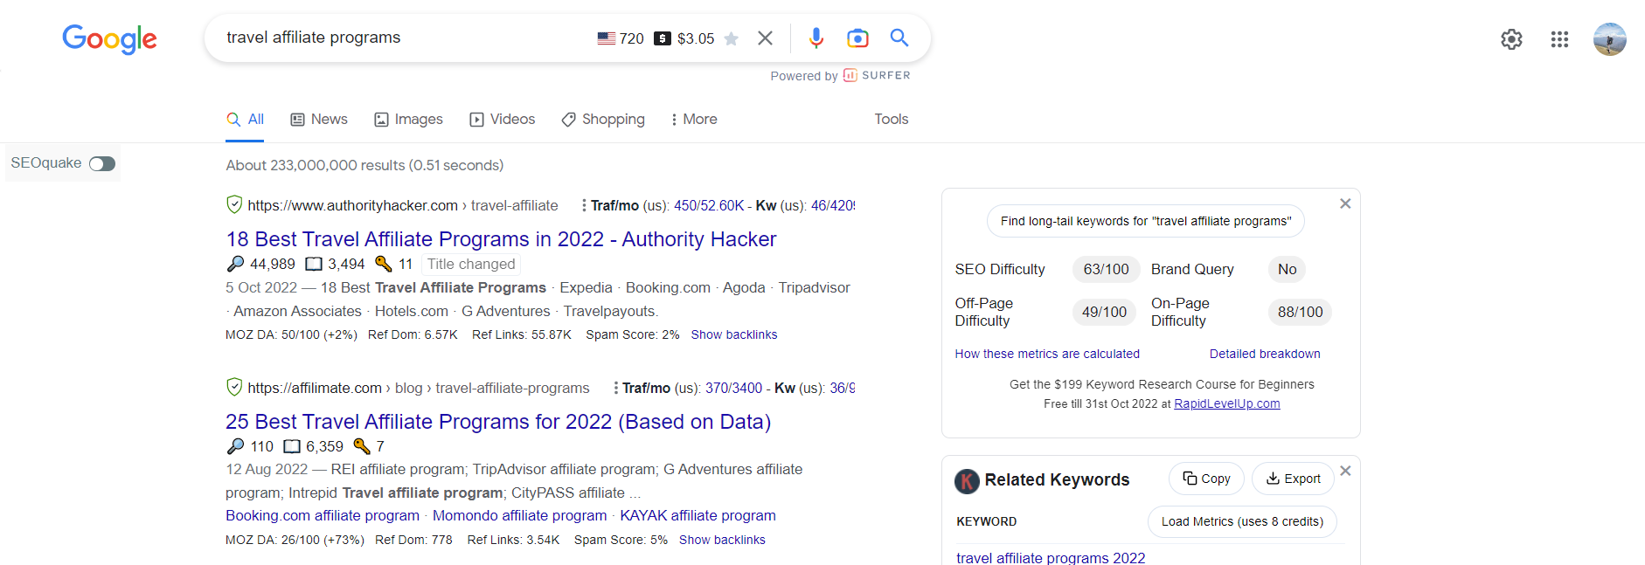
Task: Close the SEO difficulty panel
Action: 1345,203
